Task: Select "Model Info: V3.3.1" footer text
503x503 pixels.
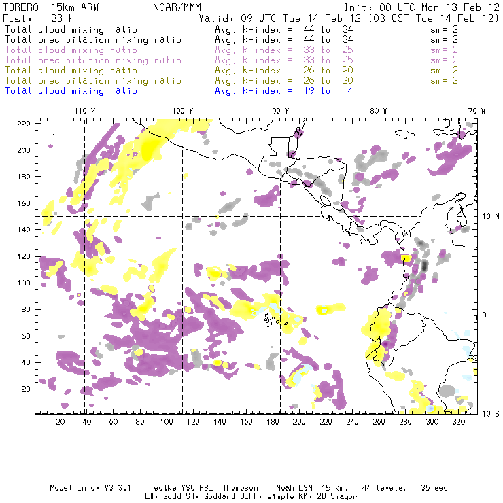Action: click(90, 488)
